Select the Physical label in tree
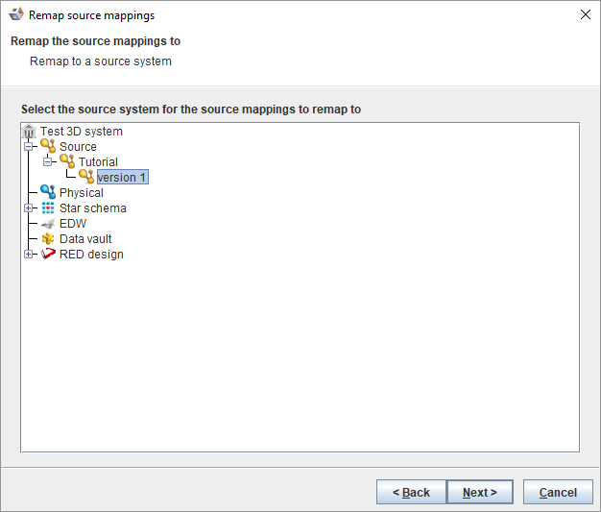This screenshot has height=512, width=601. click(x=82, y=193)
